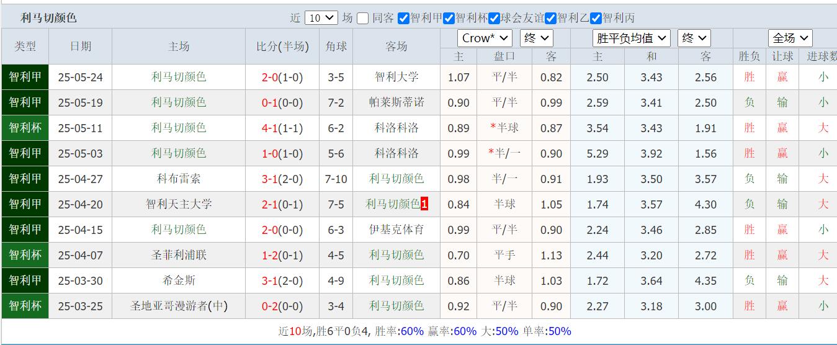Click the 2-0 score of 25-05-24 match

coord(270,78)
